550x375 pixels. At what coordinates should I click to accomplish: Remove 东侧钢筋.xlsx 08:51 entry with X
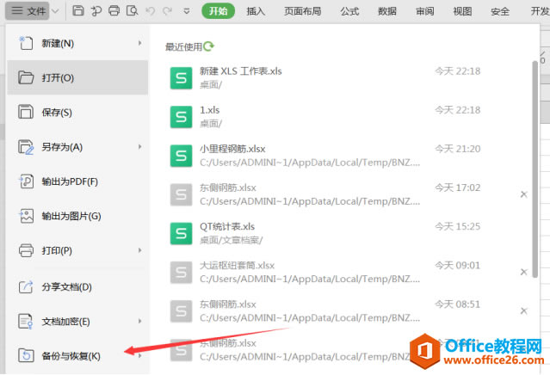click(x=523, y=310)
